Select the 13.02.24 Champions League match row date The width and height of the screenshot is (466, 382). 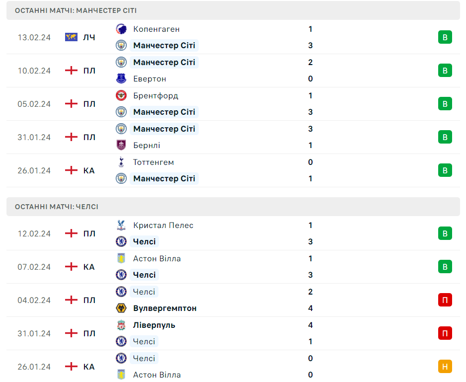click(x=34, y=37)
